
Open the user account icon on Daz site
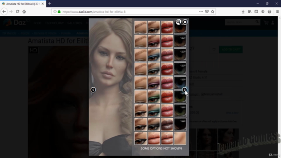[x=273, y=22]
